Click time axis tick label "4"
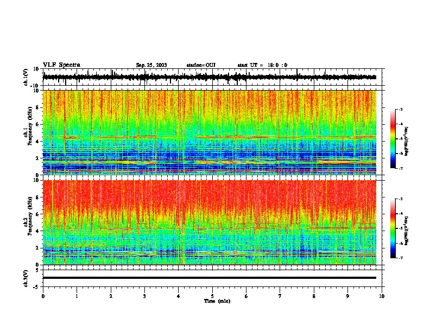The image size is (430, 332). 179,296
